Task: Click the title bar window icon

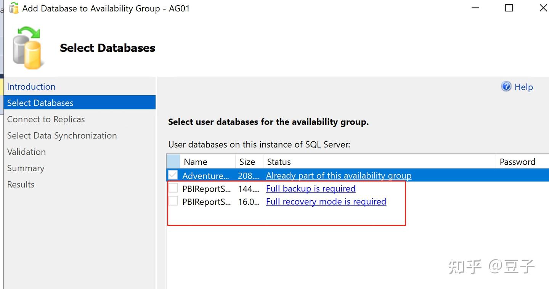Action: coord(14,8)
